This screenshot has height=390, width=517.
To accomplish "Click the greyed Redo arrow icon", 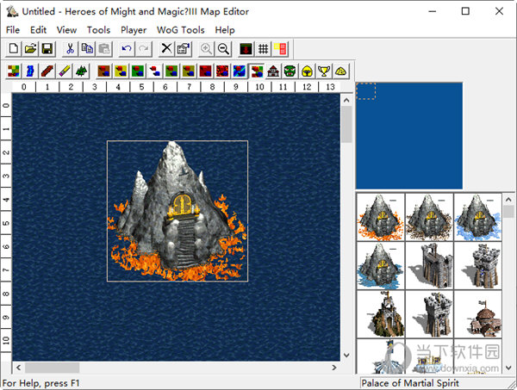I will click(143, 49).
